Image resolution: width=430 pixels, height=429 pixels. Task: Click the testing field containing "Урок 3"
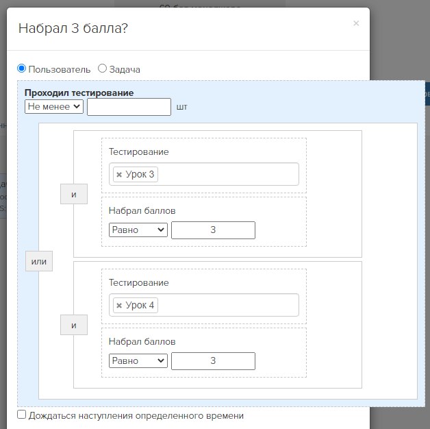click(204, 174)
